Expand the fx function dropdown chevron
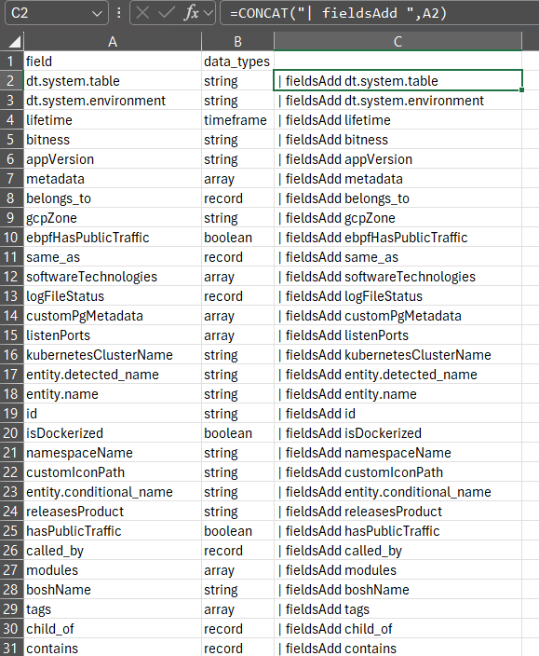Screen dimensions: 539x656 (x=209, y=13)
